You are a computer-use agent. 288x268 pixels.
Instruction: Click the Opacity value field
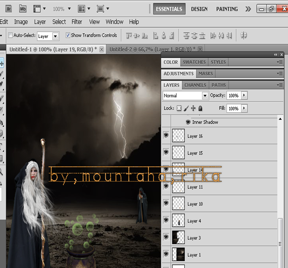pyautogui.click(x=234, y=96)
